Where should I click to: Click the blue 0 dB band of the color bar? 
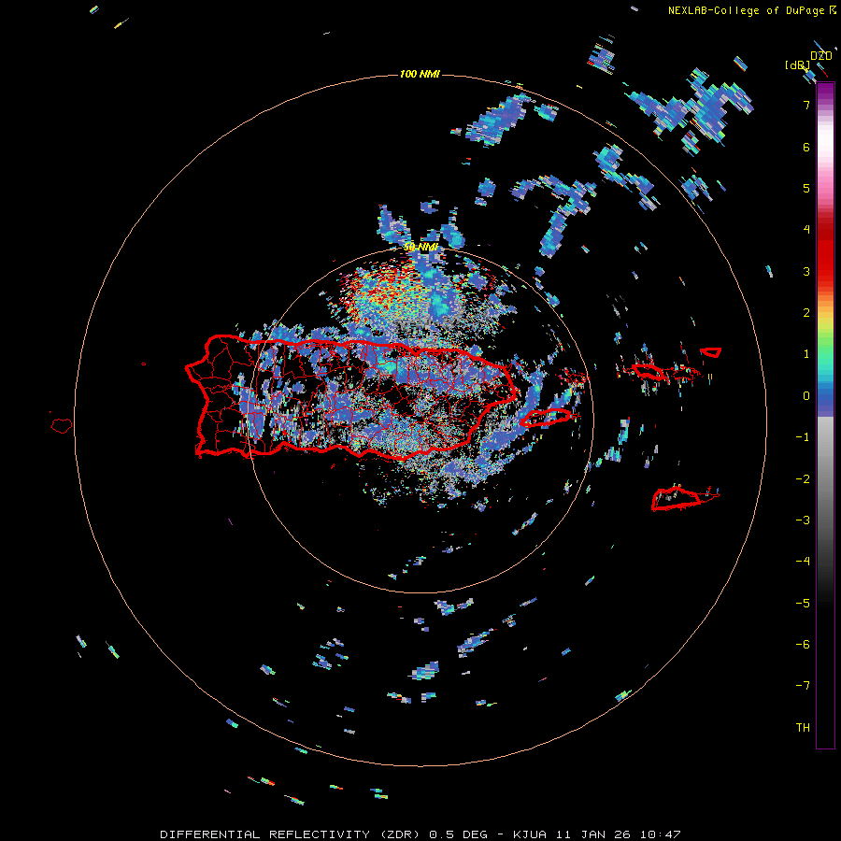tap(825, 397)
